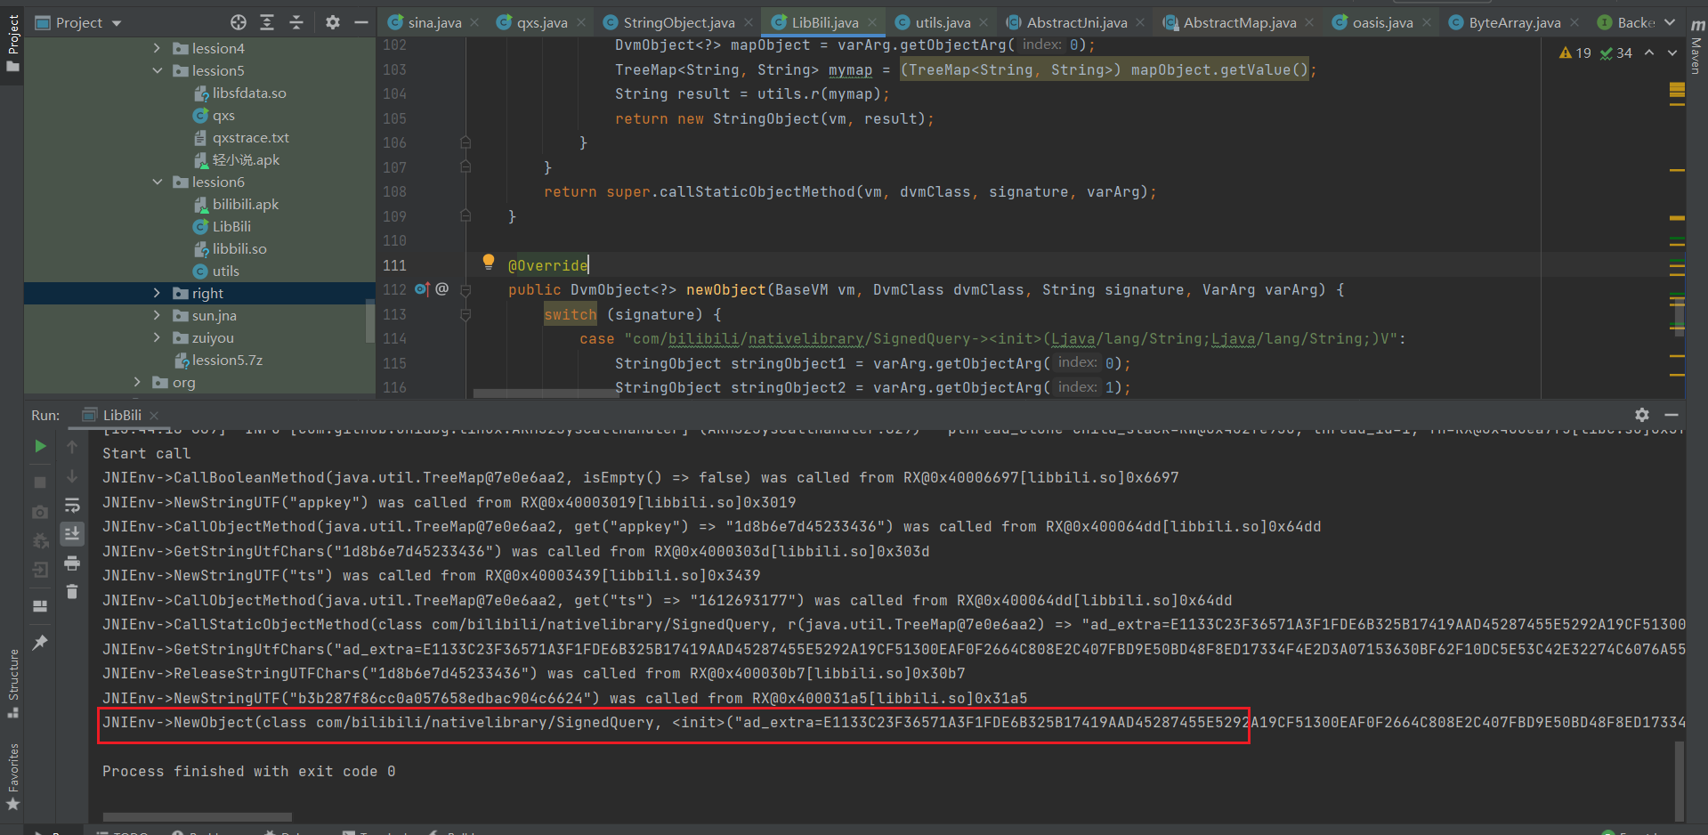The width and height of the screenshot is (1708, 835).
Task: Click the Project tree vertical scrollbar
Action: tap(370, 322)
